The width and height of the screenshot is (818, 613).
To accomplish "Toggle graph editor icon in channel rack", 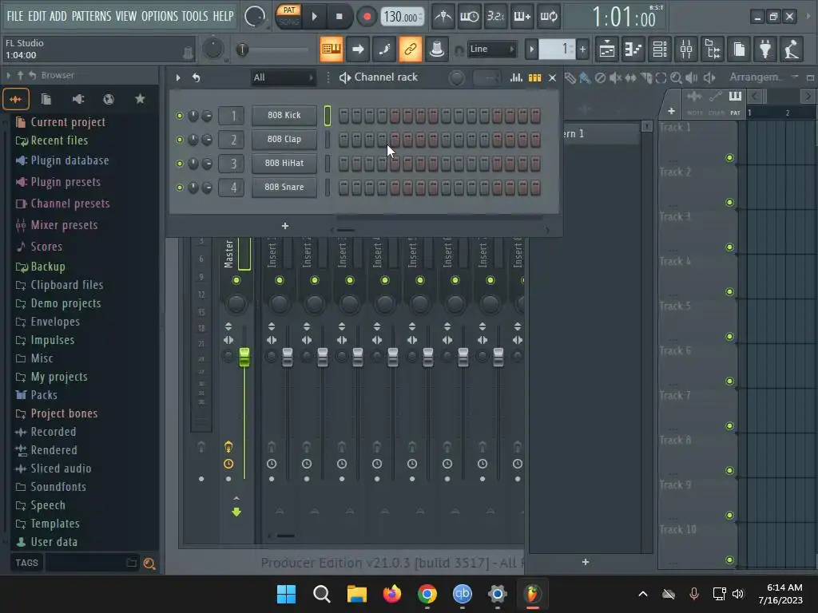I will (x=516, y=77).
